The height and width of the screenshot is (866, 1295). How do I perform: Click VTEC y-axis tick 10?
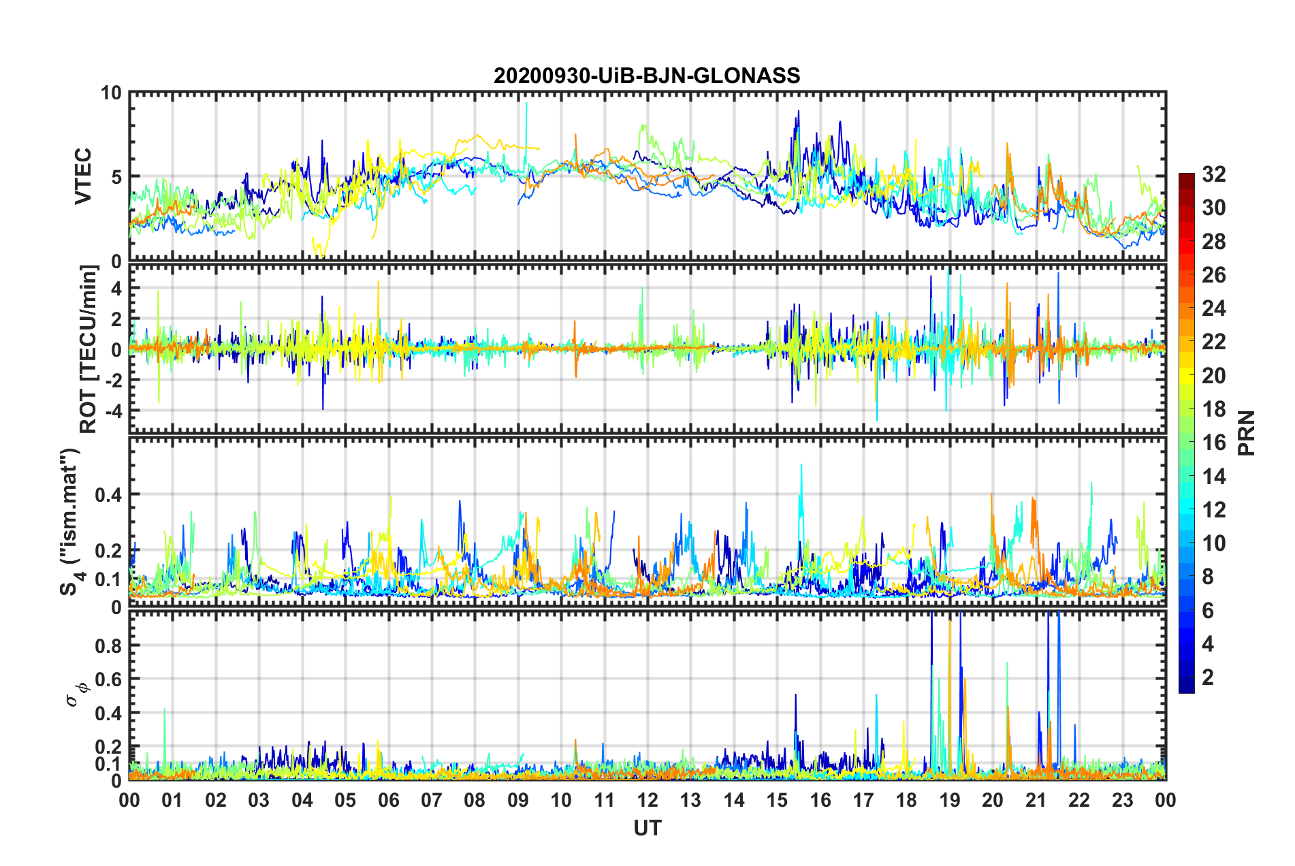click(x=111, y=93)
